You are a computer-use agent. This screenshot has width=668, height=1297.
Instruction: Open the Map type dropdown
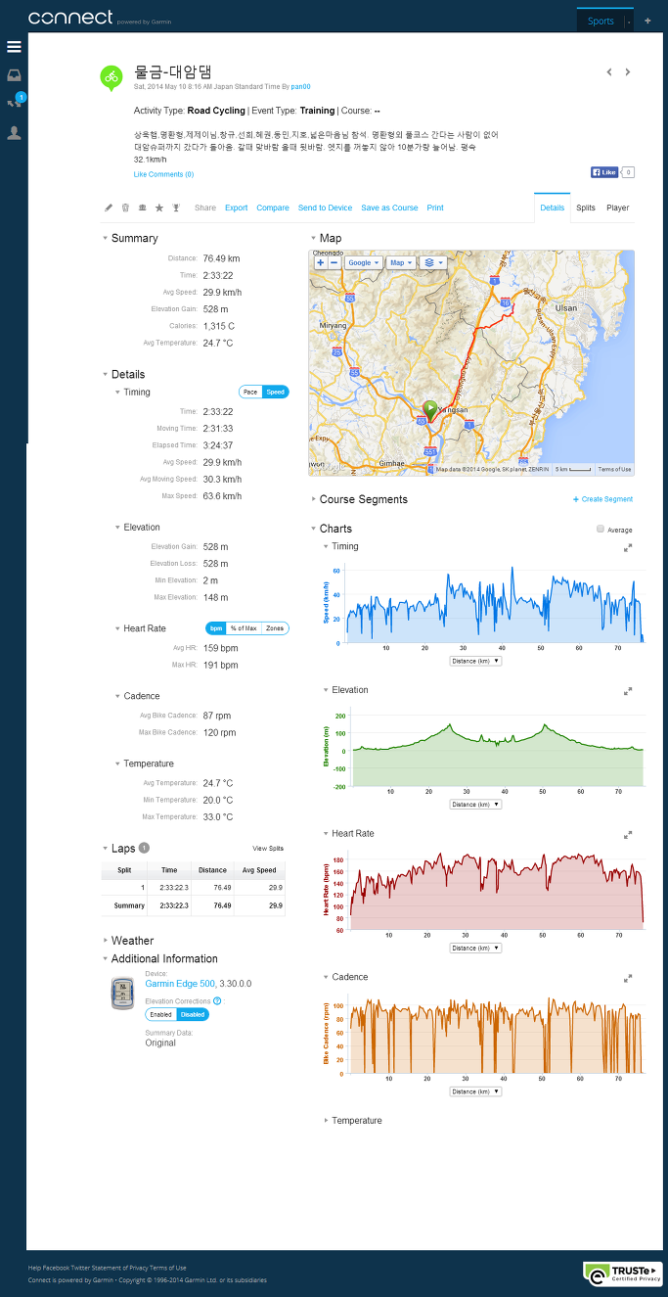click(401, 262)
